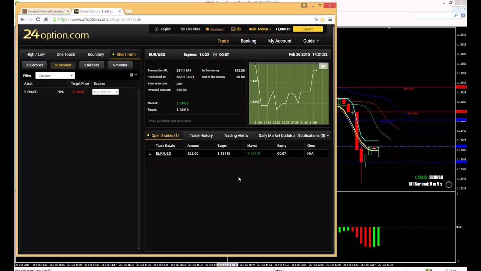Select the 2 minutes option

pyautogui.click(x=91, y=65)
